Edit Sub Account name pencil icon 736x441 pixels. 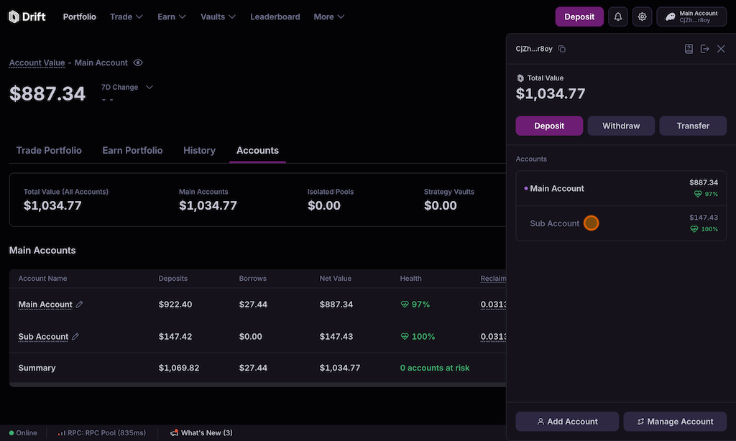coord(75,337)
